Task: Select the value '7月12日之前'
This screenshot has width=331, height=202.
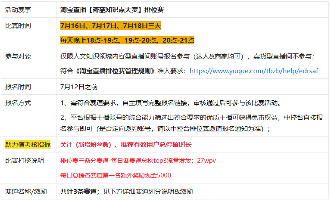Action: click(x=79, y=87)
